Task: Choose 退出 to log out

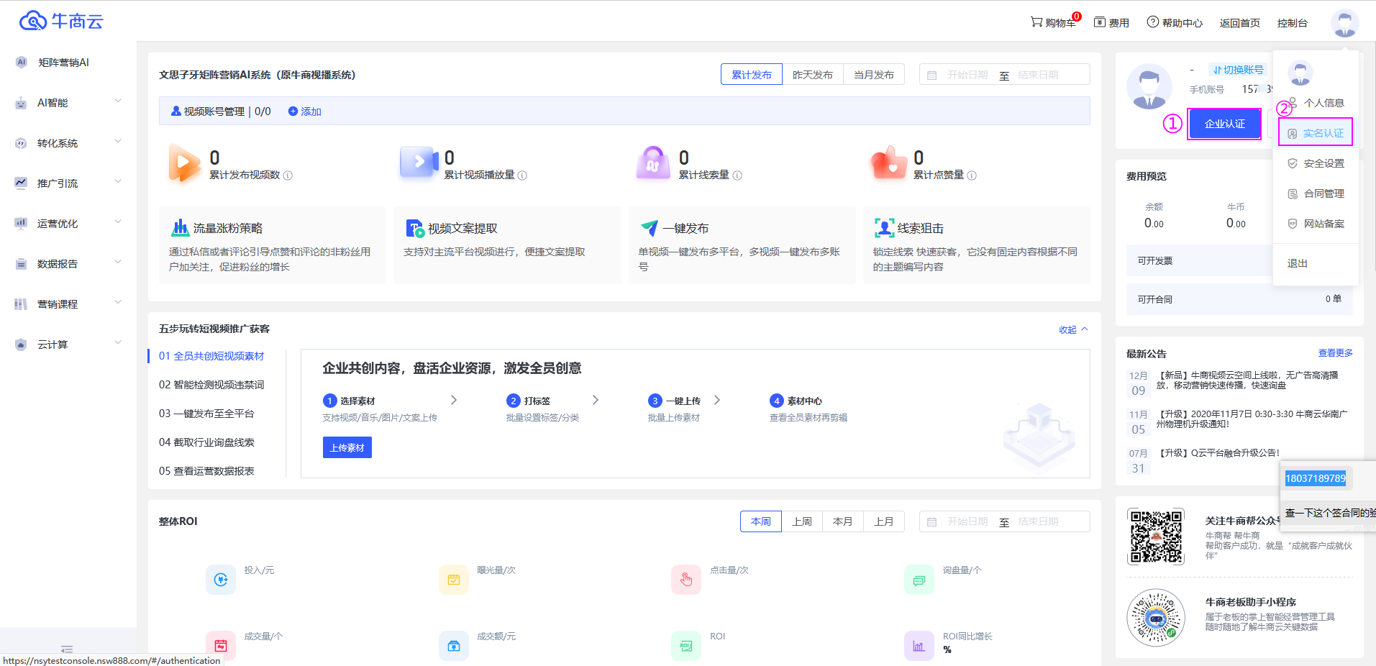Action: 1316,263
